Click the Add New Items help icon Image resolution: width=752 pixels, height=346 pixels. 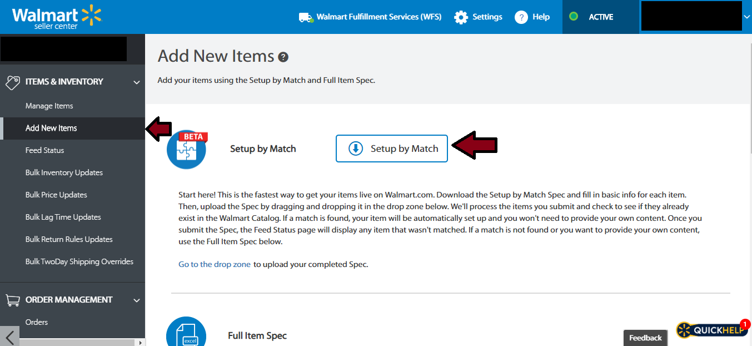coord(283,57)
